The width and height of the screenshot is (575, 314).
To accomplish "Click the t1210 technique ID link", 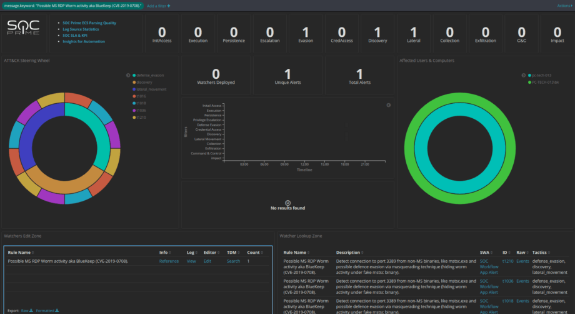I will coord(507,261).
